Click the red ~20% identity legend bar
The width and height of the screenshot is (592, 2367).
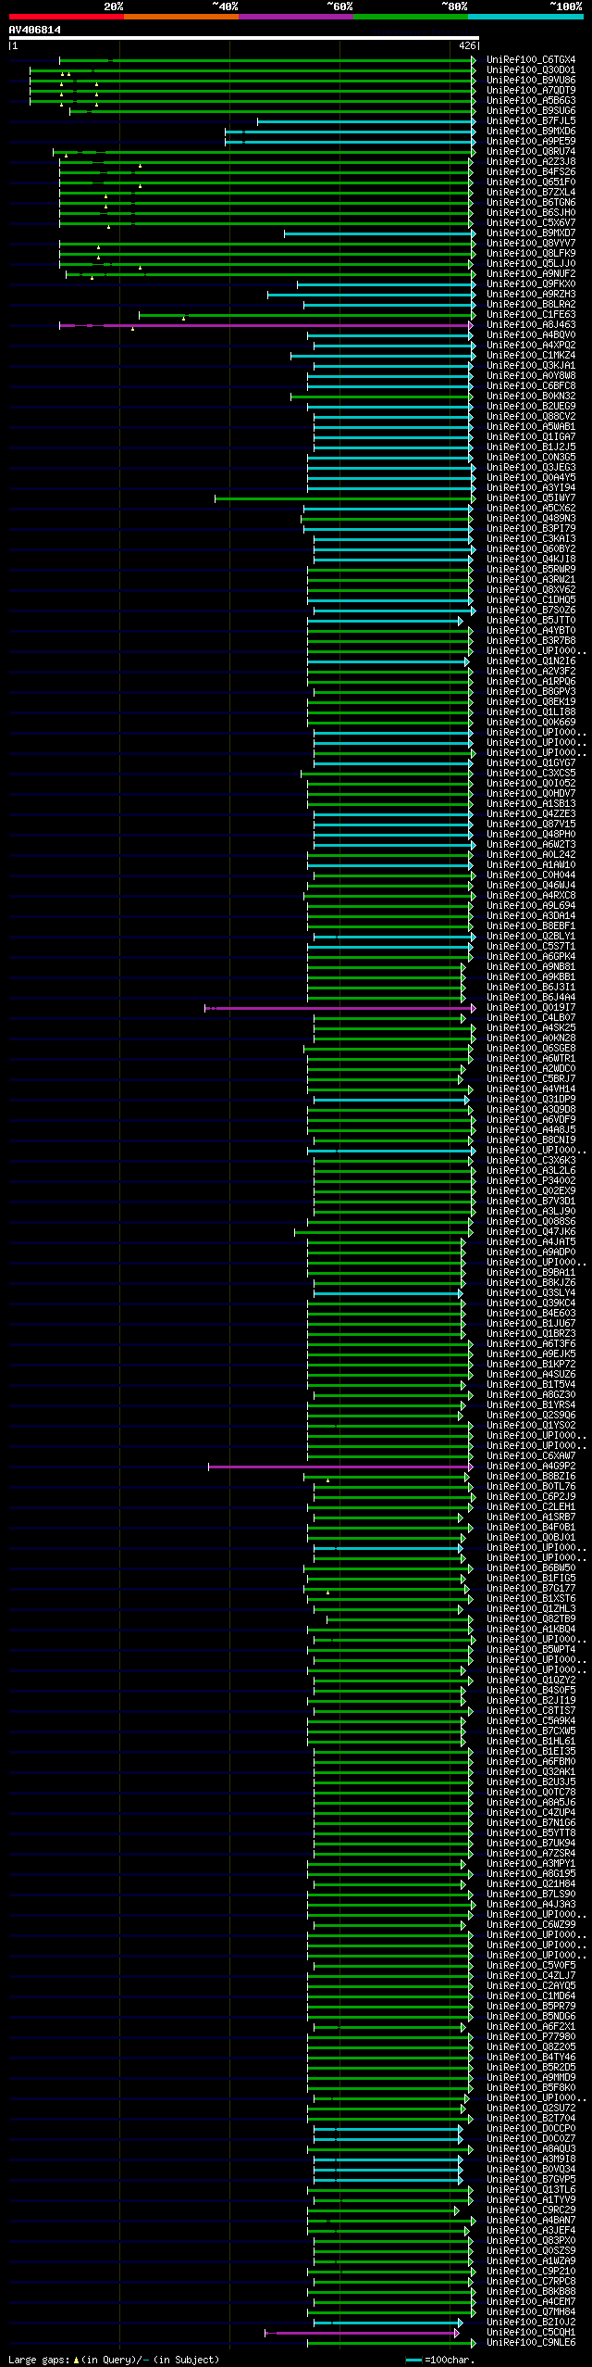[x=66, y=17]
